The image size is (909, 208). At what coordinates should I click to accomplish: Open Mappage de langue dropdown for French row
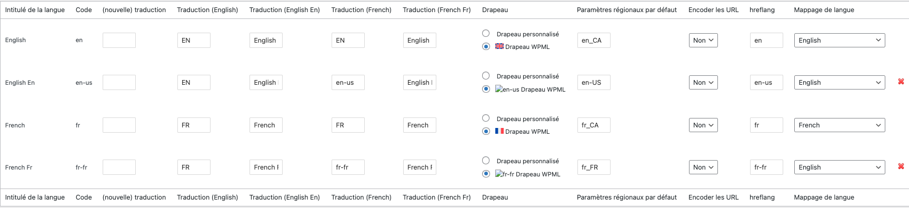(840, 125)
